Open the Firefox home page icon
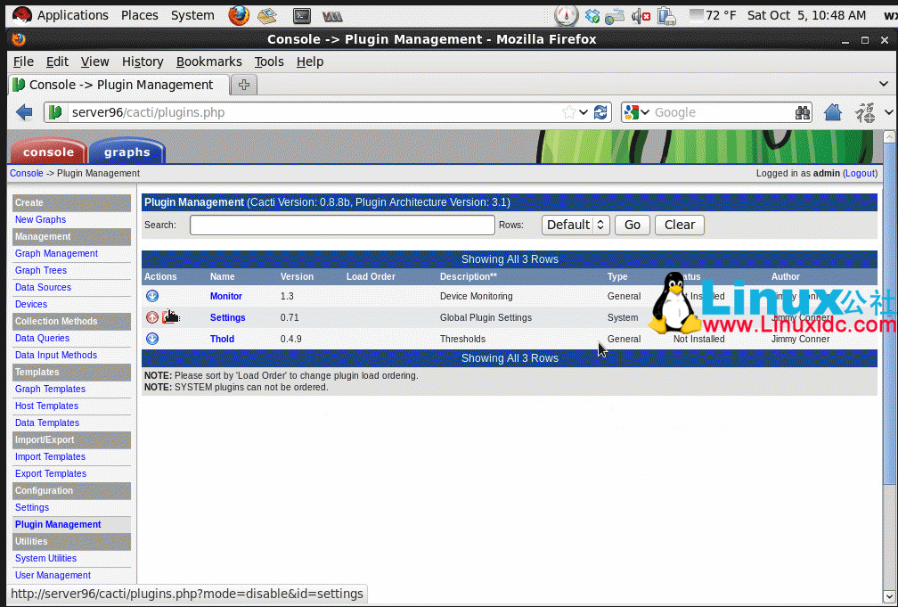The image size is (898, 607). tap(833, 112)
